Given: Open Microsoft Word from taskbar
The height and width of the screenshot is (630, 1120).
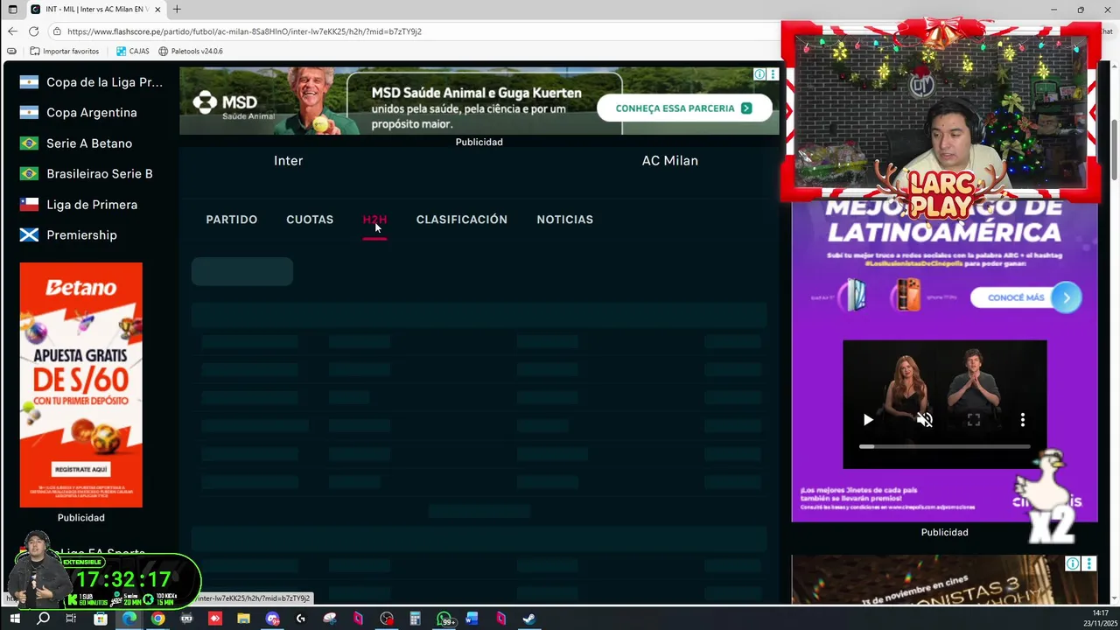Looking at the screenshot, I should 472,619.
